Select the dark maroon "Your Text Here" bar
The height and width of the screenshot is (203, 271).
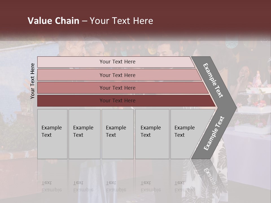117,101
